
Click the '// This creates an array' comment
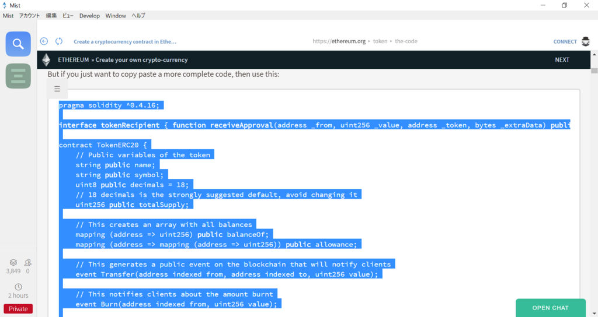[164, 224]
